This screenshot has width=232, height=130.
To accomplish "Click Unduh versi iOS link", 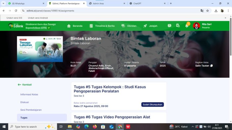I will (14, 18).
